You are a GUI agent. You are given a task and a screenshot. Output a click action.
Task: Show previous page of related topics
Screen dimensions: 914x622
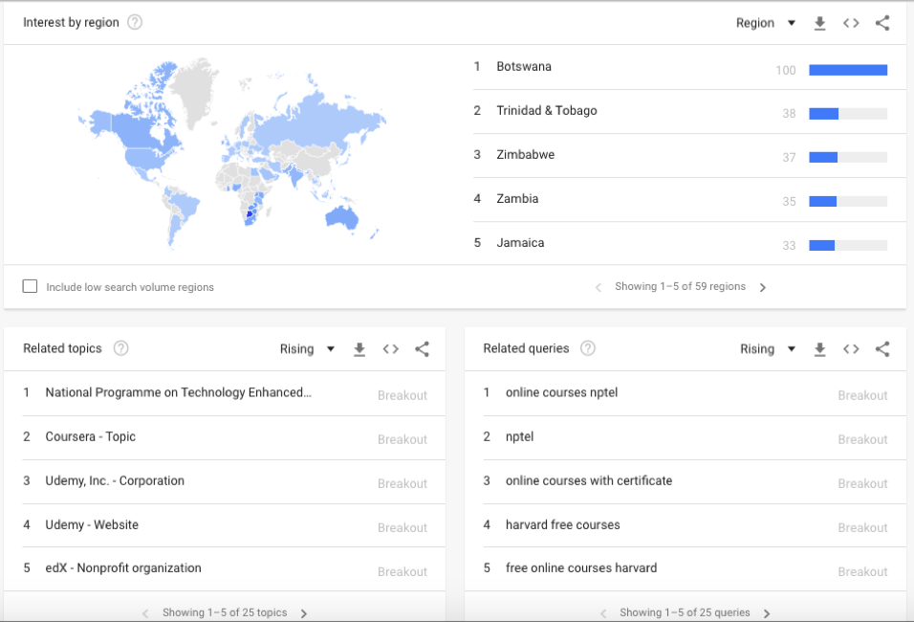tap(145, 613)
